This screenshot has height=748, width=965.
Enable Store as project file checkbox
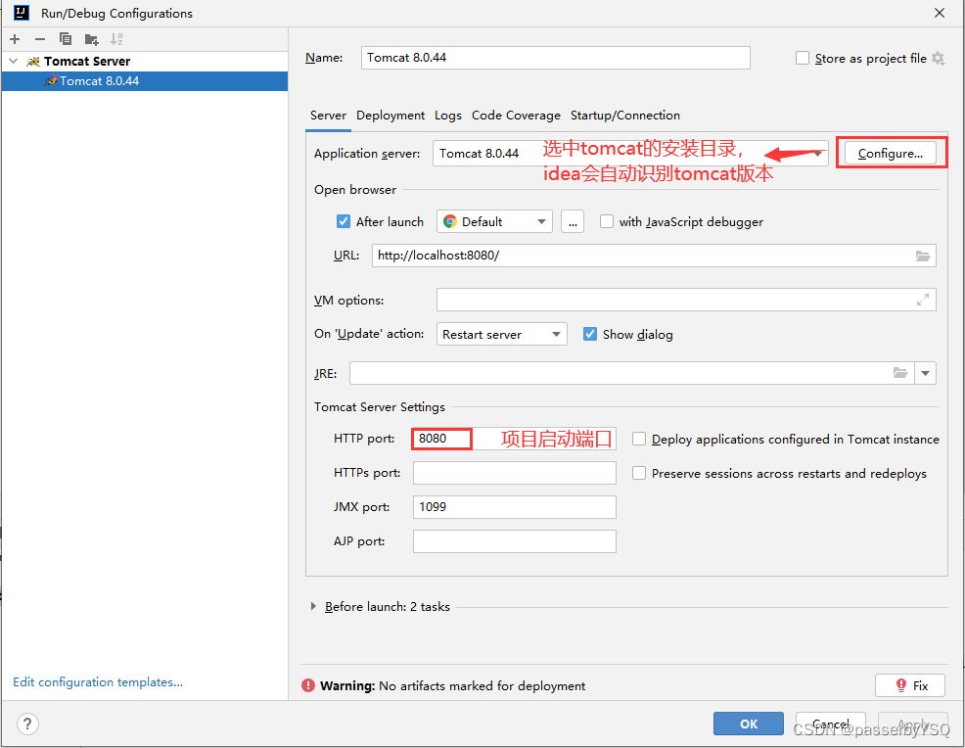[x=803, y=58]
